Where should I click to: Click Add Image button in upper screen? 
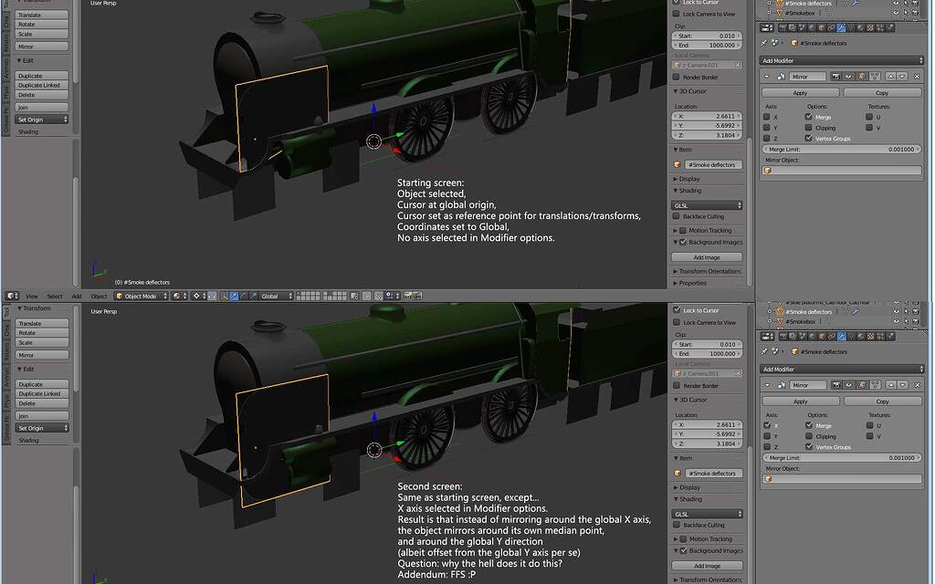tap(707, 257)
